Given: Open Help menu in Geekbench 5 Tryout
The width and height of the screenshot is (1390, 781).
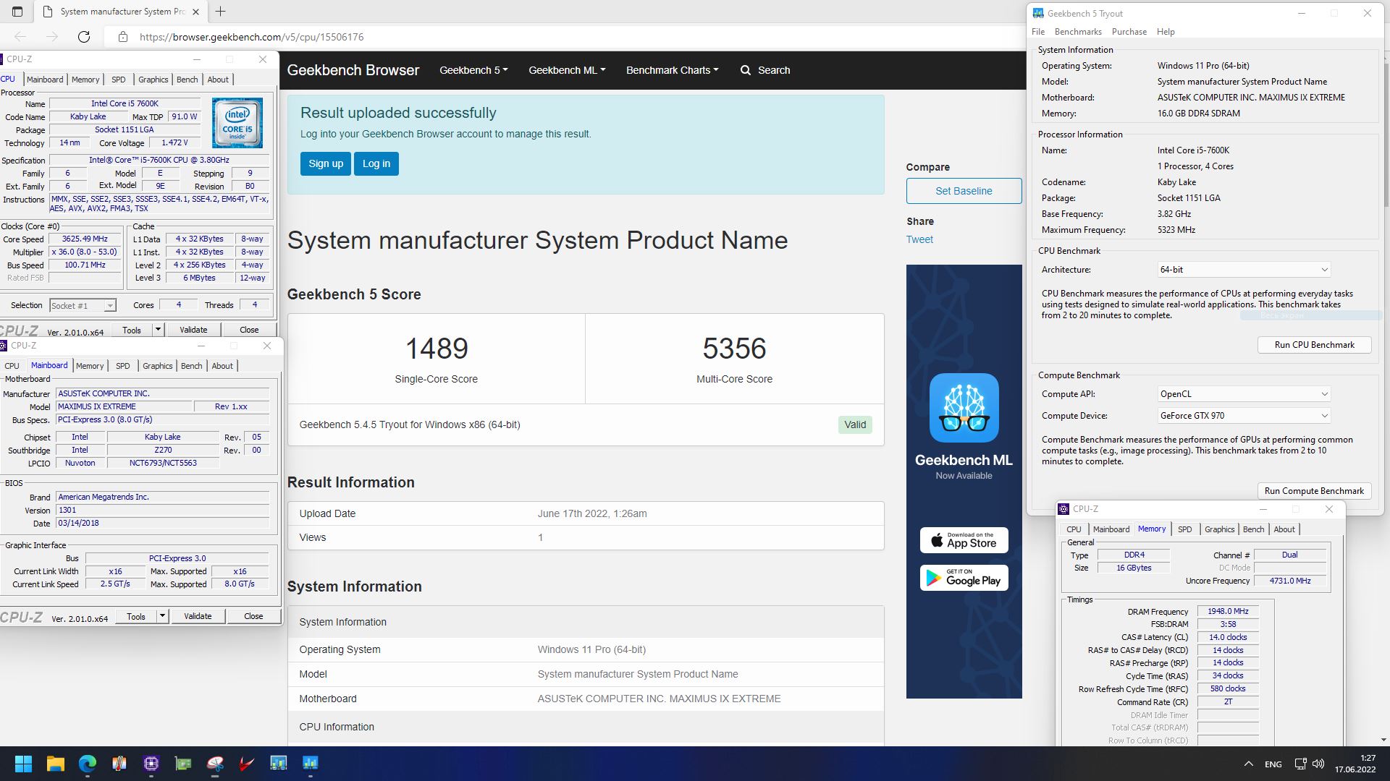Looking at the screenshot, I should tap(1166, 32).
